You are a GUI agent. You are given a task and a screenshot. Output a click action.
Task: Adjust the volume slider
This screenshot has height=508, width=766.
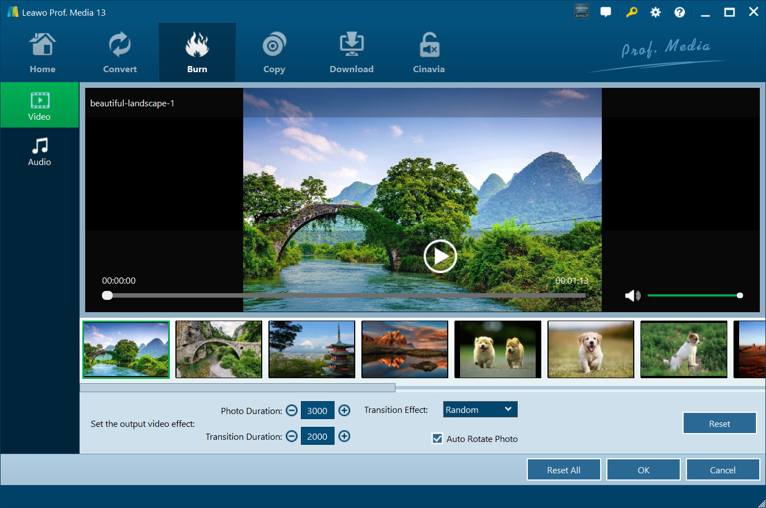(695, 295)
